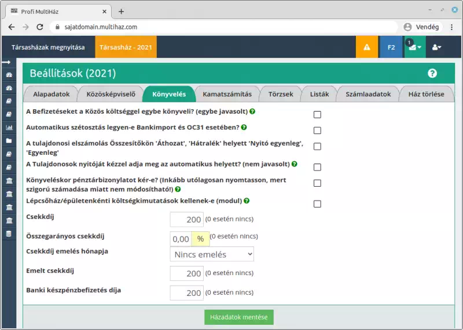Click the orange warning triangle icon
463x330 pixels.
[366, 47]
